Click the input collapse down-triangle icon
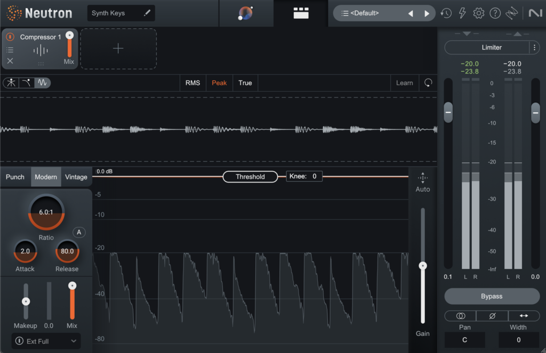Viewport: 546px width, 353px height. (x=467, y=34)
